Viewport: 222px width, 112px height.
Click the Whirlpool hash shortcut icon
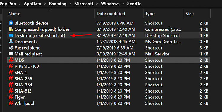coord(11,103)
